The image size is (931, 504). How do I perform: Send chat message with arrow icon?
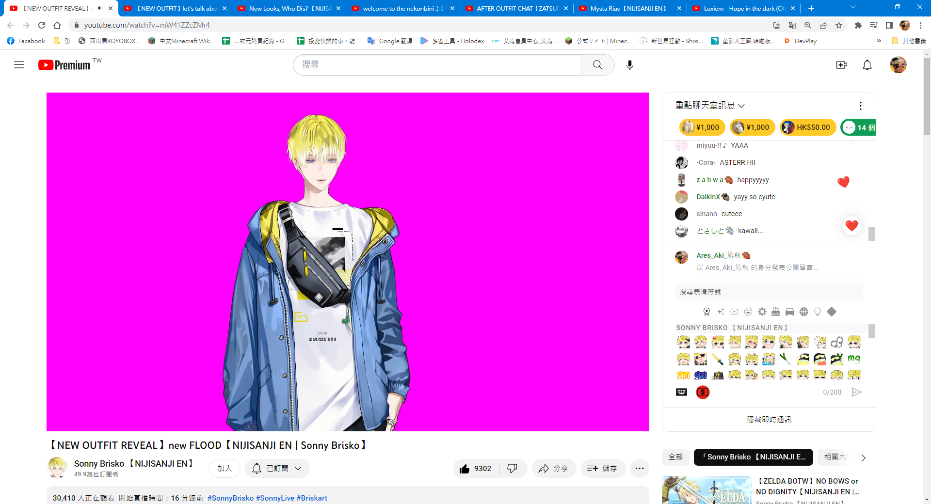tap(856, 392)
